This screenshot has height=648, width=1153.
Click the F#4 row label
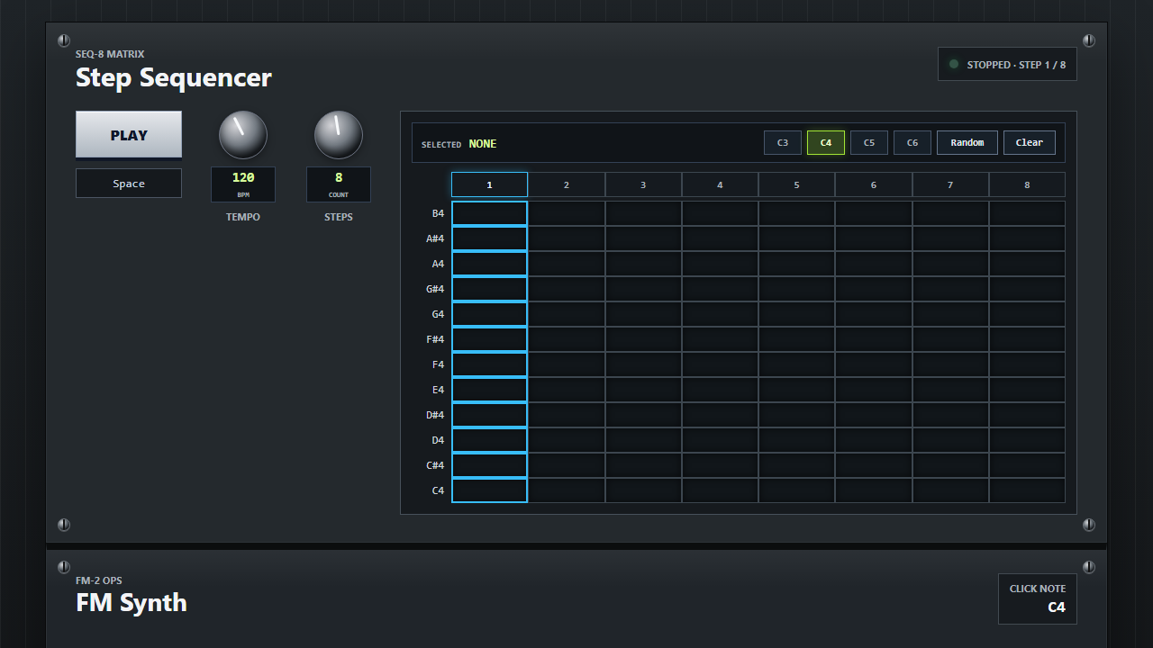click(x=435, y=339)
